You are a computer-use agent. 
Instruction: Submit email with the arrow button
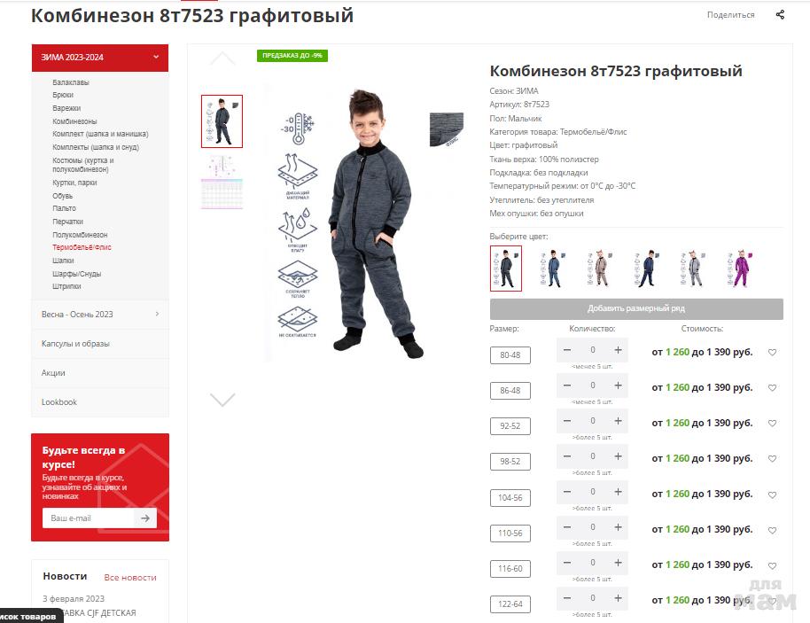tap(145, 518)
